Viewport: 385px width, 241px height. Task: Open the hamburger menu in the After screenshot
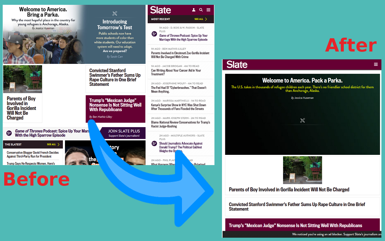(x=376, y=64)
